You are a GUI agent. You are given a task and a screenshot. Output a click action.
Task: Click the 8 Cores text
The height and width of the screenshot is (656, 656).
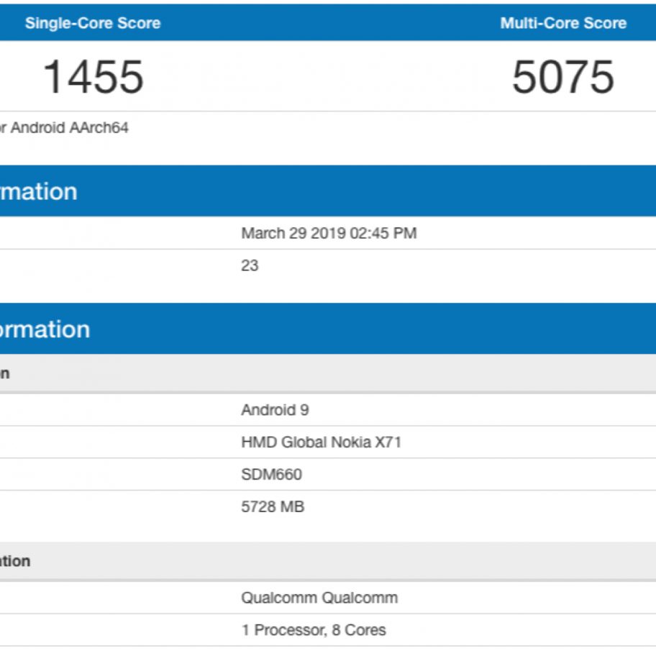tap(358, 630)
